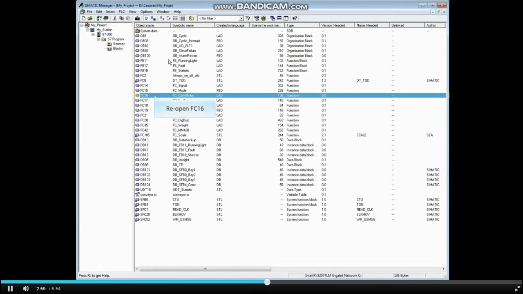
Task: Select the FC16 highlighted row
Action: coord(290,96)
